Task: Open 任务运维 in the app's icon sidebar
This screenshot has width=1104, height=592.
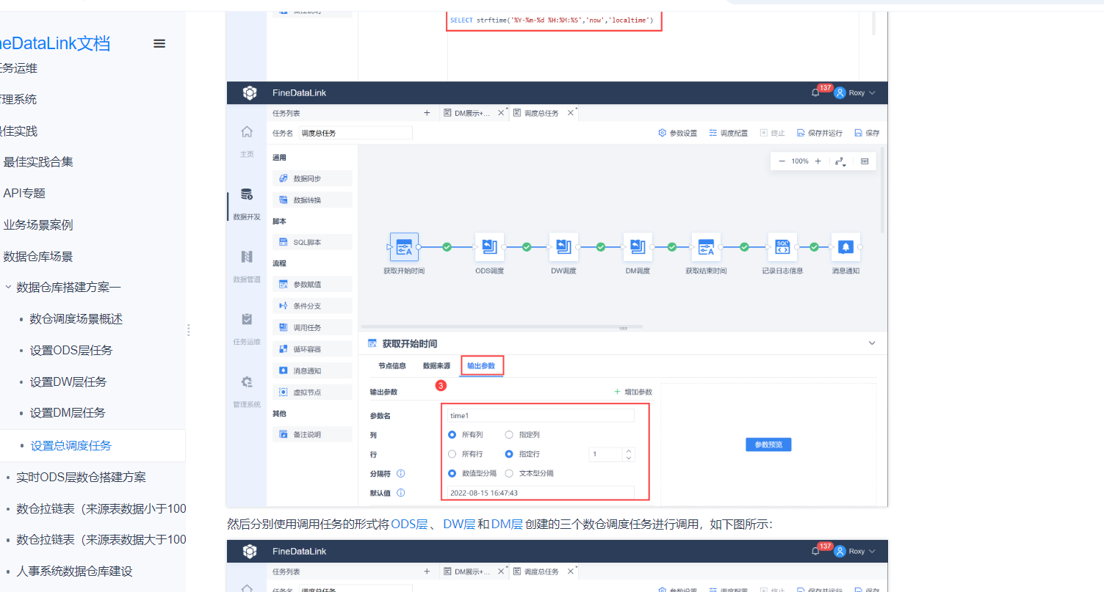Action: 247,319
